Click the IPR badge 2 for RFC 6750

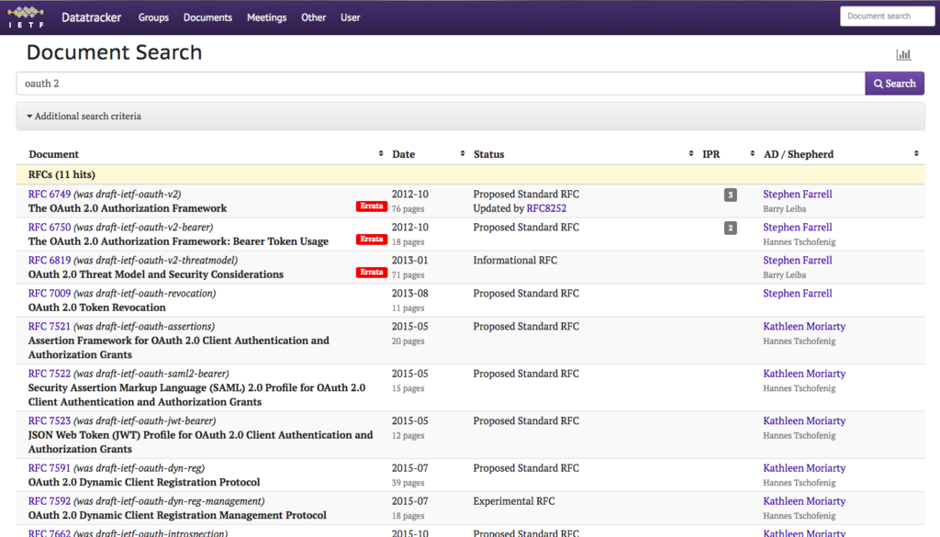click(x=730, y=228)
